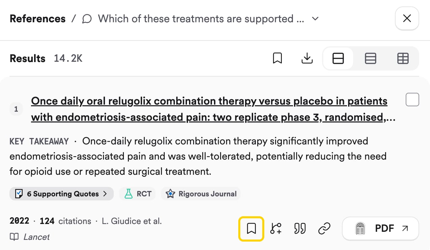The image size is (430, 250).
Task: Expand the 6 Supporting Quotes section
Action: [61, 194]
